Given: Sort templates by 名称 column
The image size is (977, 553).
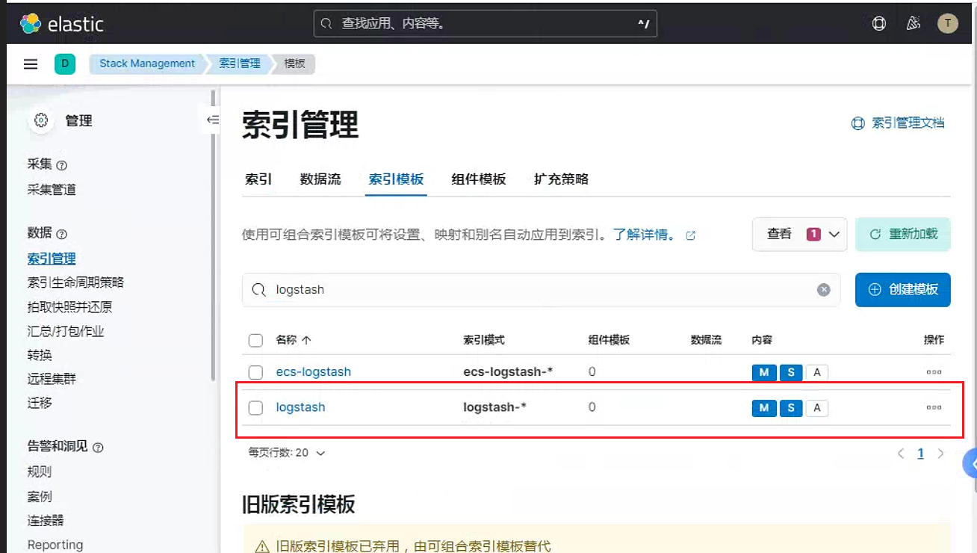Looking at the screenshot, I should coord(293,340).
